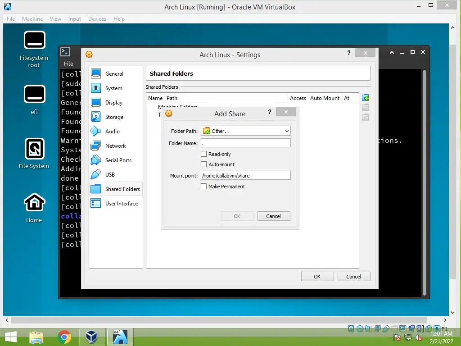This screenshot has width=461, height=346.
Task: Open the System settings category
Action: [116, 88]
